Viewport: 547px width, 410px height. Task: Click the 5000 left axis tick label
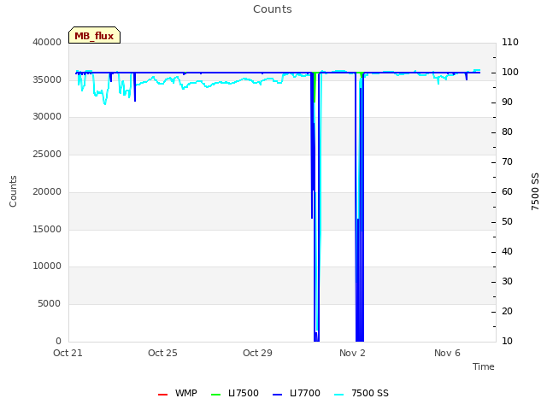tap(50, 304)
